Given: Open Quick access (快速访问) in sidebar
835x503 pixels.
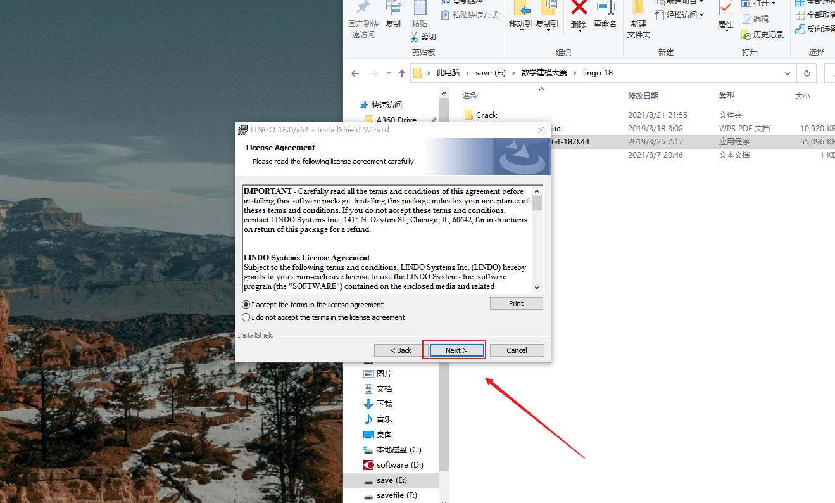Looking at the screenshot, I should [386, 105].
